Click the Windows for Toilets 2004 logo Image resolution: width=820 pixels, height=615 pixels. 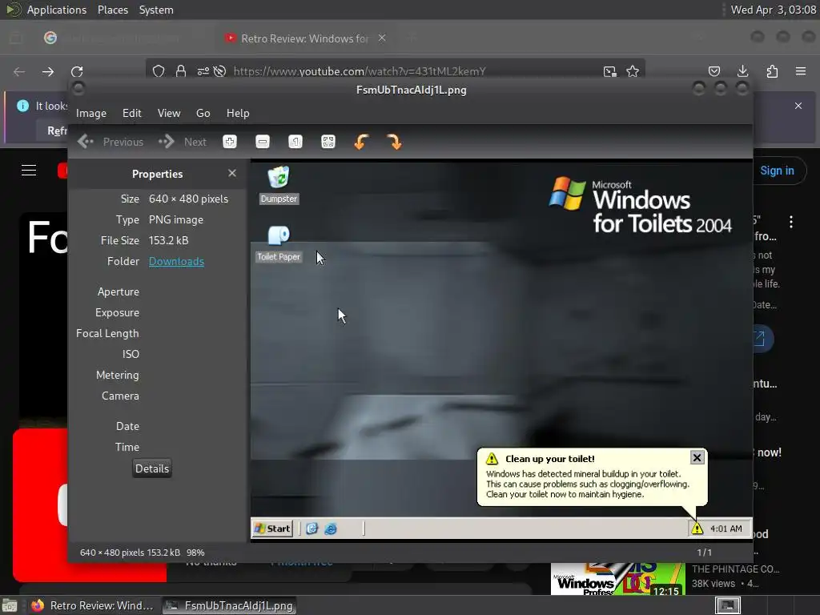click(640, 205)
